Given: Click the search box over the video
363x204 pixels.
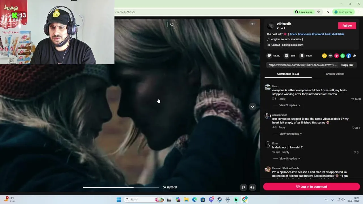Looking at the screenshot, I should [x=141, y=25].
